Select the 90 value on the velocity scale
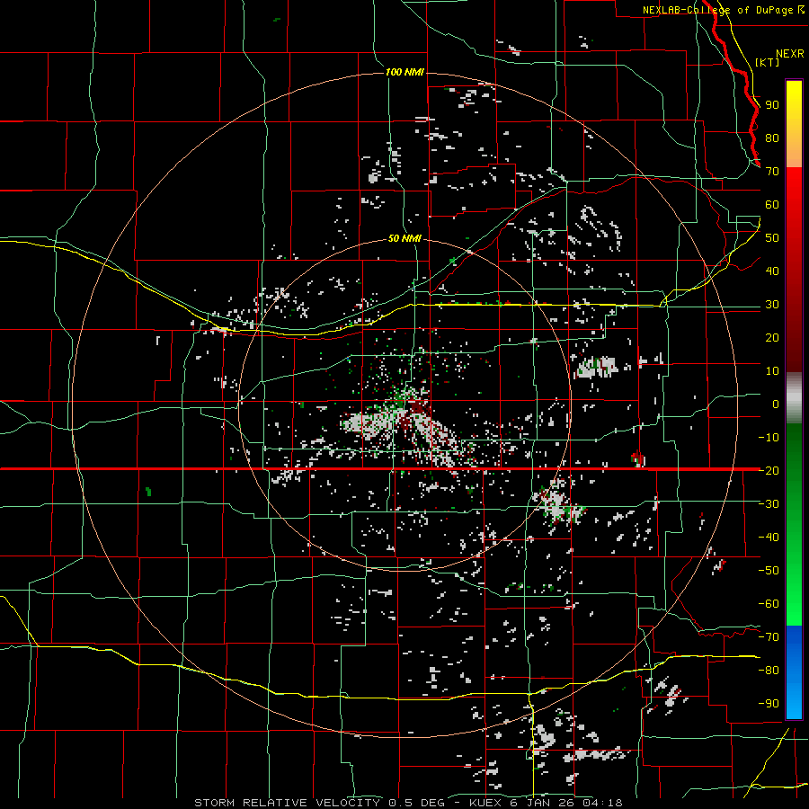809x809 pixels. [772, 105]
